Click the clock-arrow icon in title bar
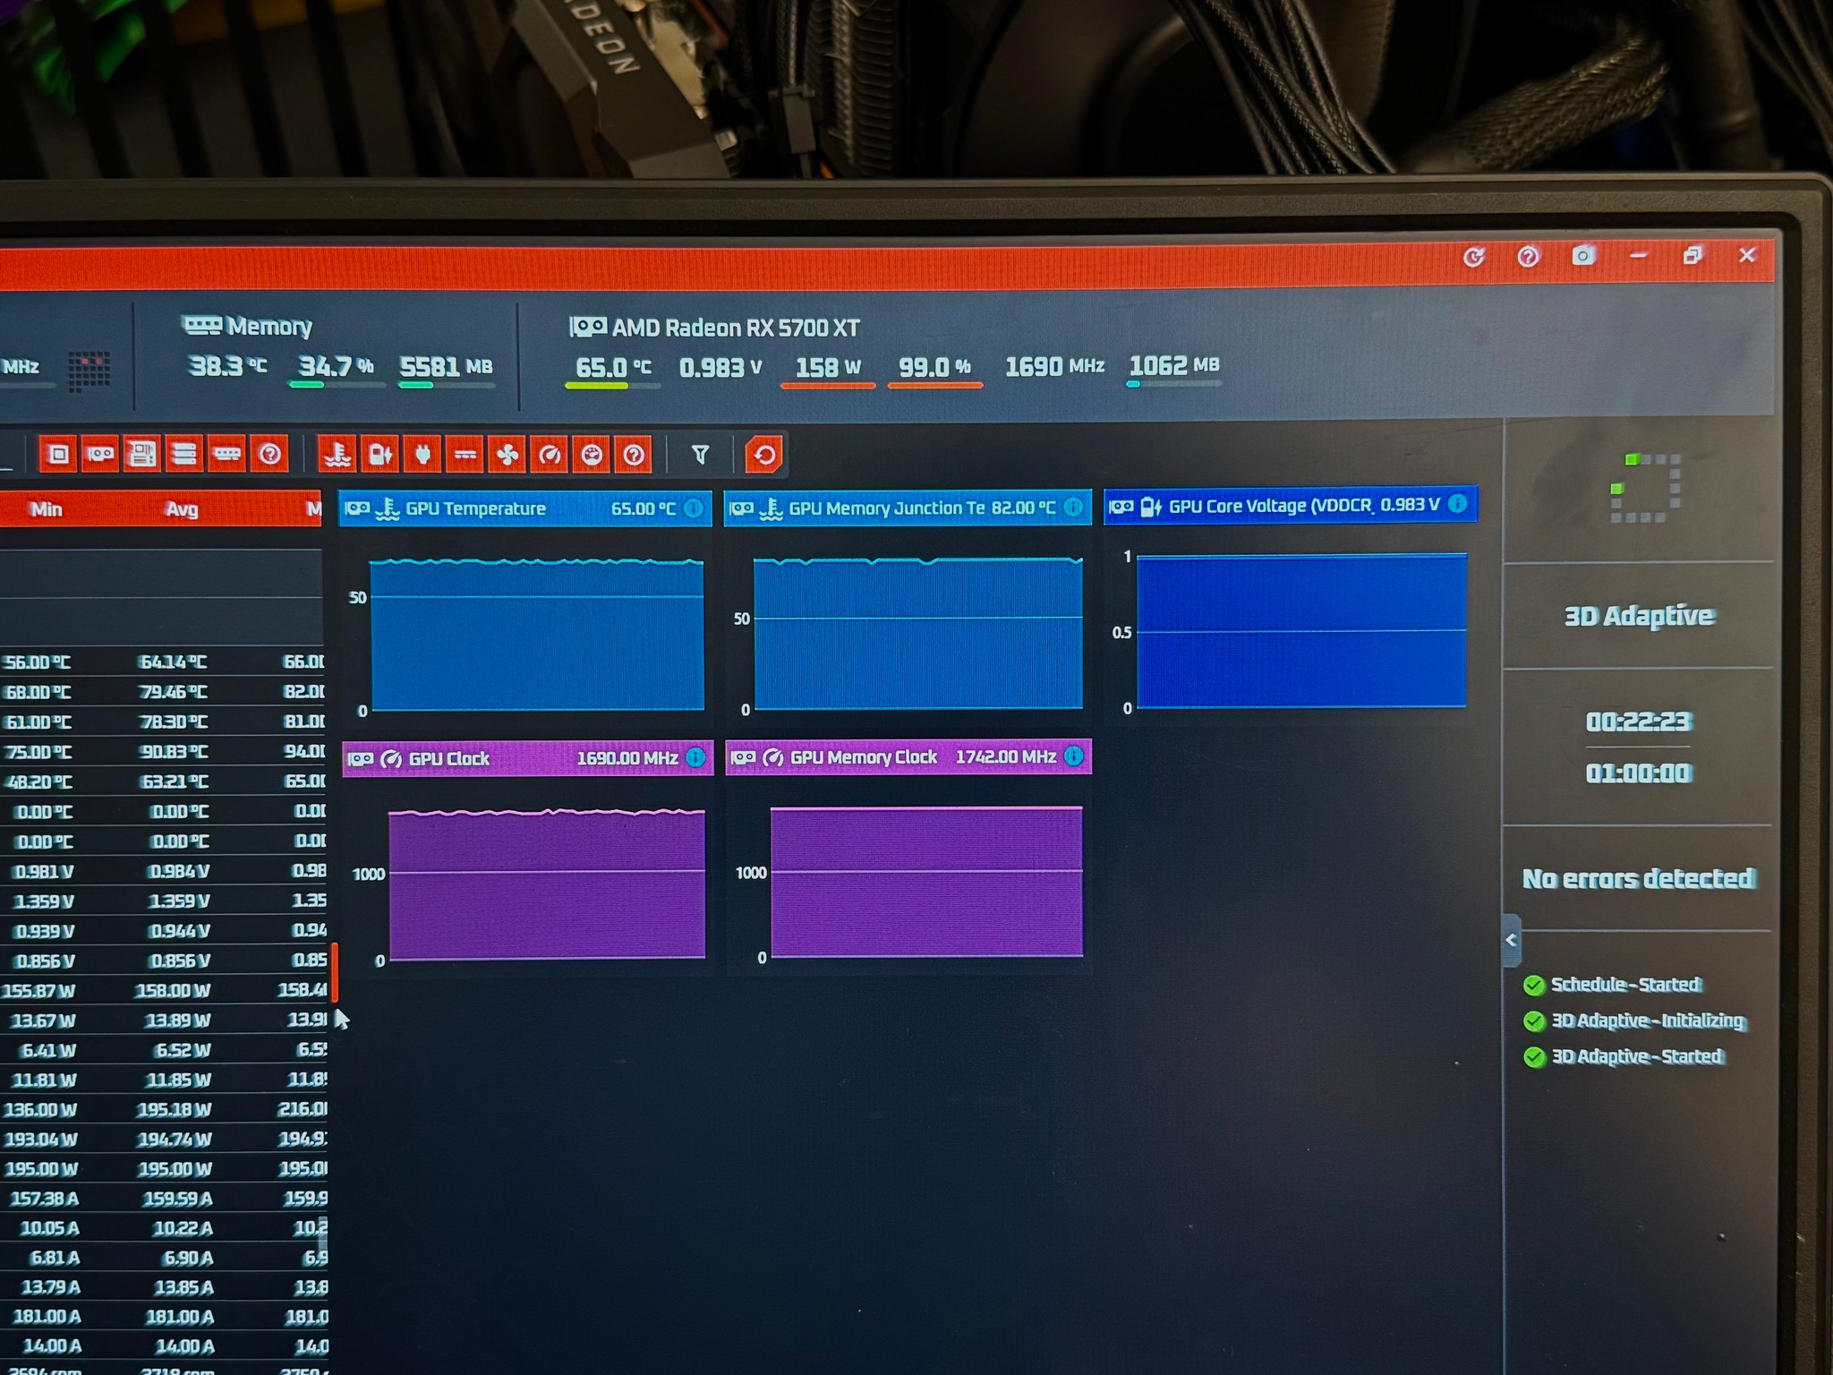 click(1474, 258)
